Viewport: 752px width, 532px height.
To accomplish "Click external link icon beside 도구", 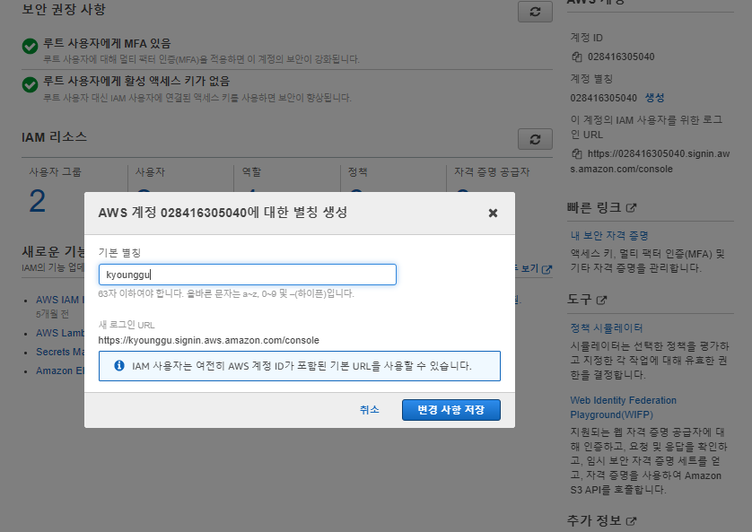I will click(x=601, y=300).
